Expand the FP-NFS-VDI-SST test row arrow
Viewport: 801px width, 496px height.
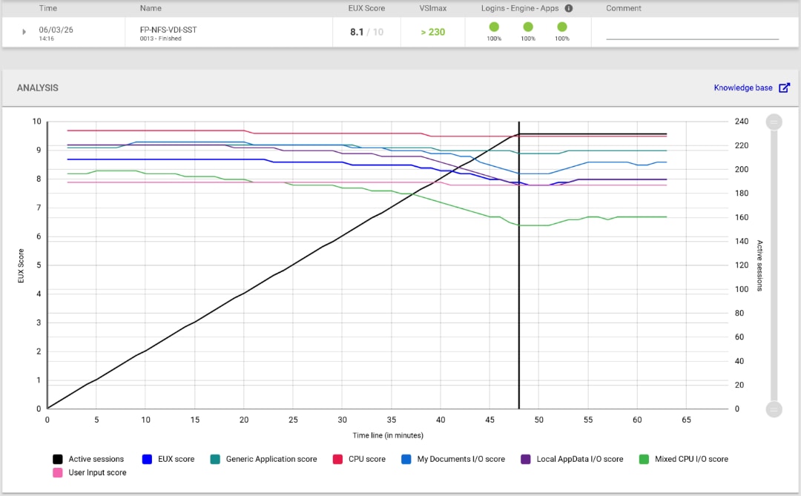pyautogui.click(x=24, y=32)
